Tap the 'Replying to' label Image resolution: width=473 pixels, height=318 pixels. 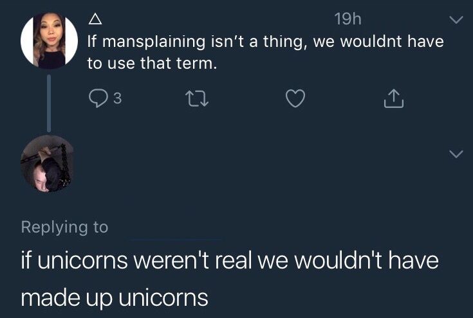pyautogui.click(x=64, y=227)
